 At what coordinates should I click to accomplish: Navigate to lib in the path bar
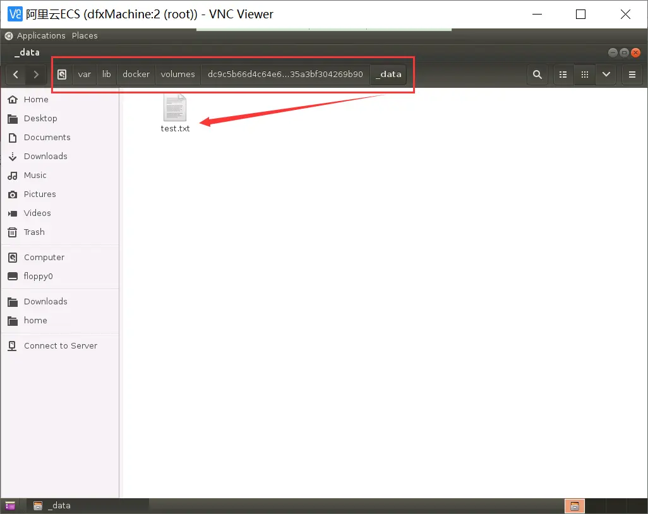pyautogui.click(x=107, y=75)
